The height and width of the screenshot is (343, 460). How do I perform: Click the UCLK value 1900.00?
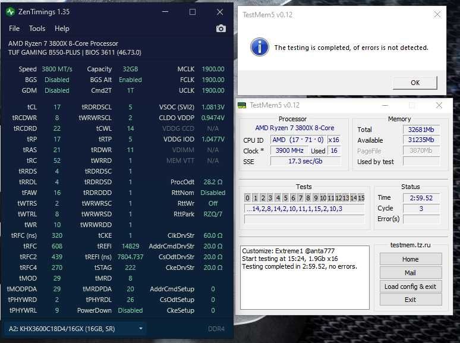tap(213, 90)
